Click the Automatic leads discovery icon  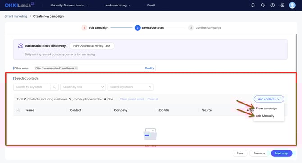click(x=21, y=46)
